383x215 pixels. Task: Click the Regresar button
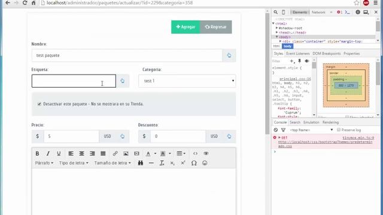(216, 27)
